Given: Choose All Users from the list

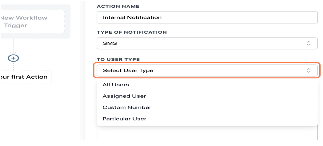Looking at the screenshot, I should tap(207, 85).
